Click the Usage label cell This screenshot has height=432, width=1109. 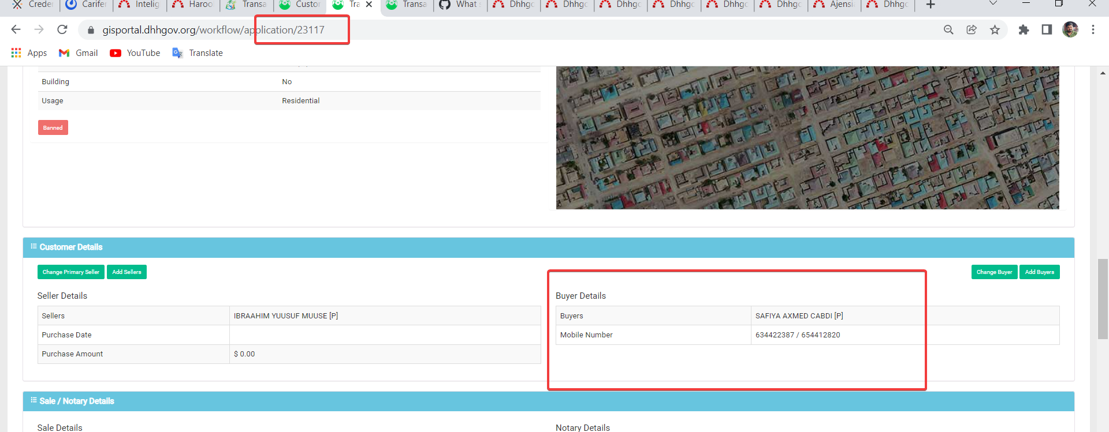157,101
